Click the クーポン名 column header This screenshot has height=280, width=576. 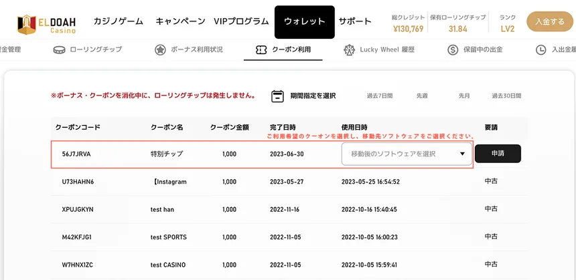point(166,128)
